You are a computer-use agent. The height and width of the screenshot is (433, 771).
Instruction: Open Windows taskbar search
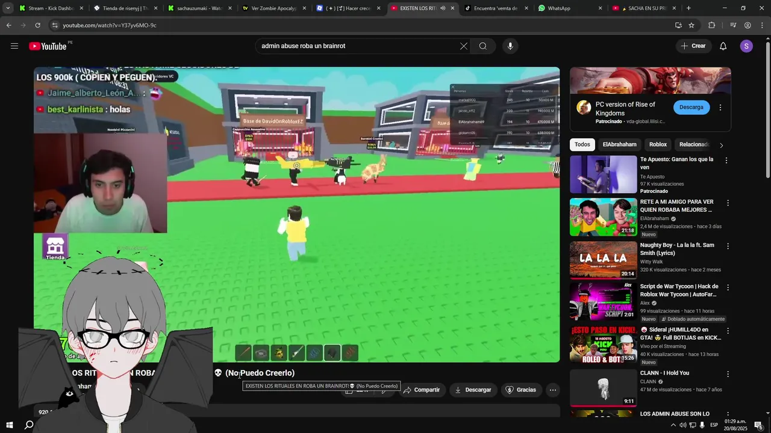pyautogui.click(x=29, y=425)
